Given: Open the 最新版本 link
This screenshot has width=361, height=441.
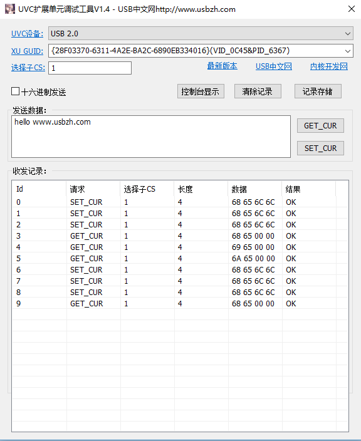Looking at the screenshot, I should [222, 66].
